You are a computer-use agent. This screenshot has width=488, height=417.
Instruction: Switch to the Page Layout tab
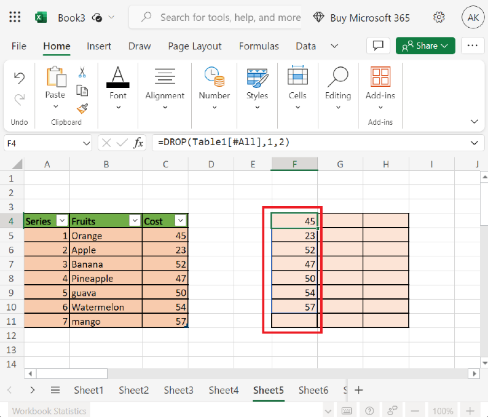pyautogui.click(x=195, y=46)
